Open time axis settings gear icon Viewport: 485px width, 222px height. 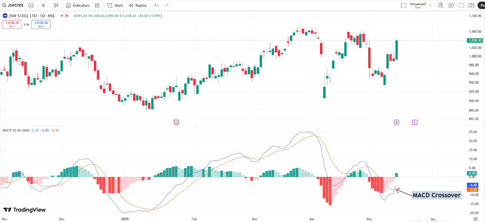(475, 219)
